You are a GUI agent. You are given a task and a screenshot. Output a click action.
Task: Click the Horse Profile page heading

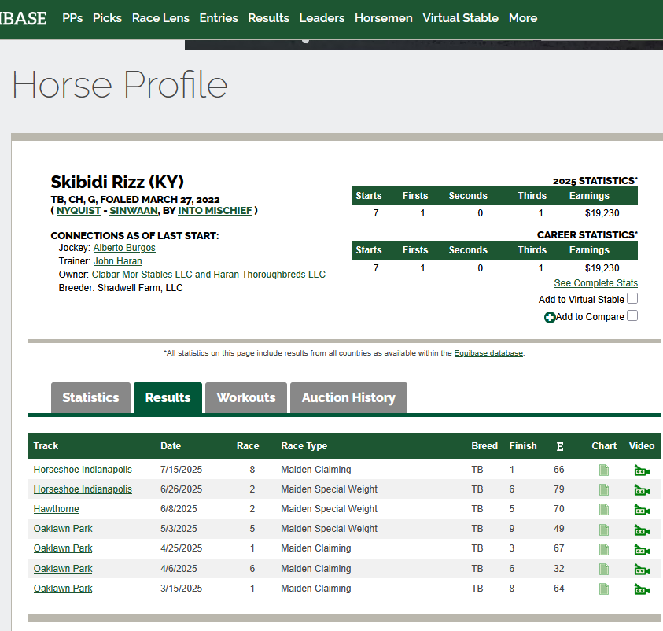pos(120,85)
